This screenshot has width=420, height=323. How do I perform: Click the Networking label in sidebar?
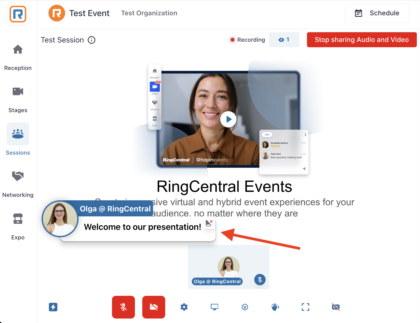[x=18, y=195]
